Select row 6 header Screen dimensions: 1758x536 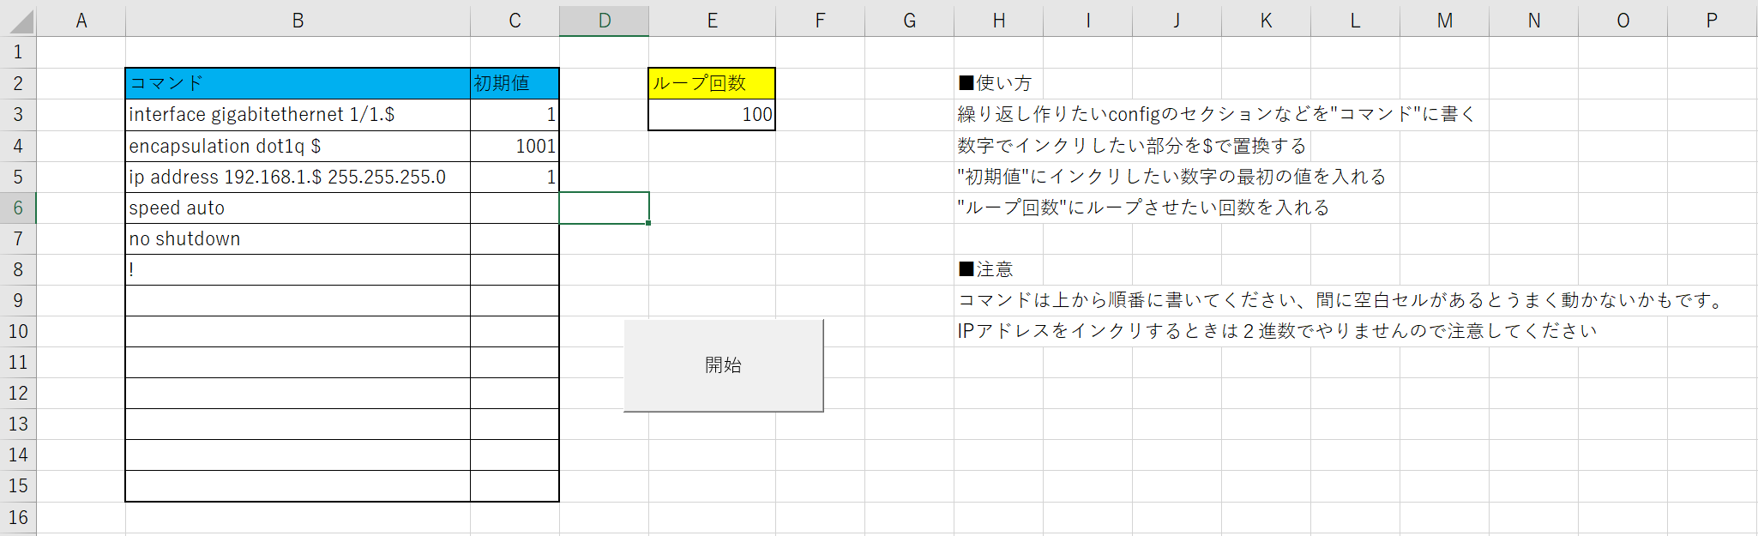[18, 208]
